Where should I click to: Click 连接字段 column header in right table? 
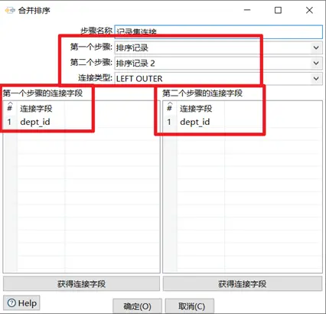[196, 109]
